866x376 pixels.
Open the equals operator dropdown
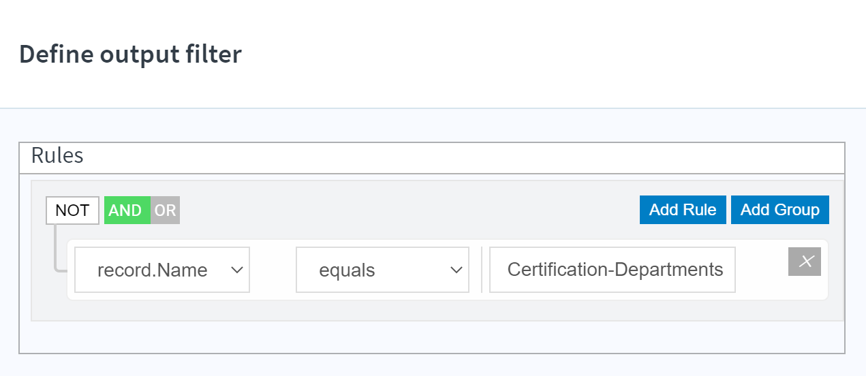(382, 270)
